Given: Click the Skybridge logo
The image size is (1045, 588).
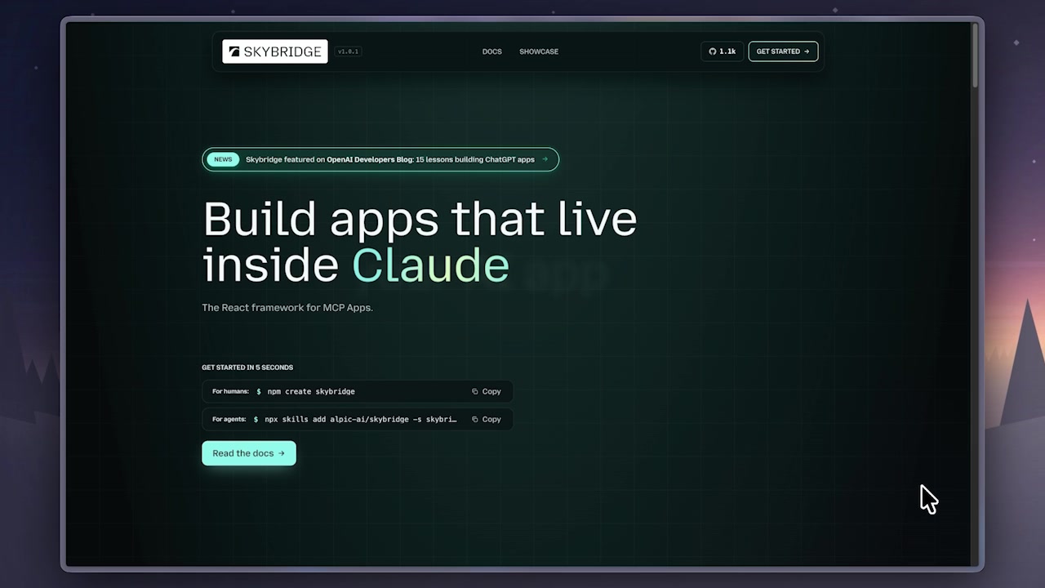Looking at the screenshot, I should pos(275,51).
